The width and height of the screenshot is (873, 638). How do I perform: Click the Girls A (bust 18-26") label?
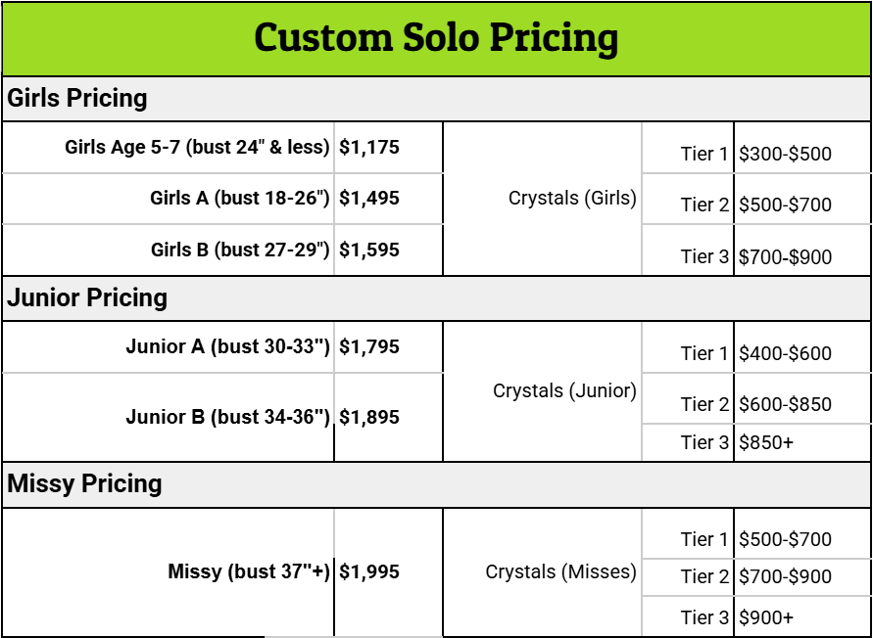240,199
